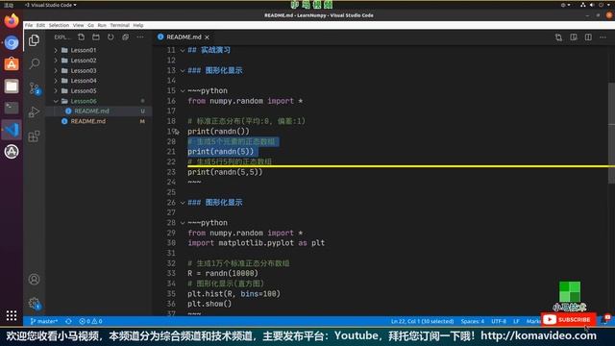Open the Accounts menu icon

(x=35, y=279)
